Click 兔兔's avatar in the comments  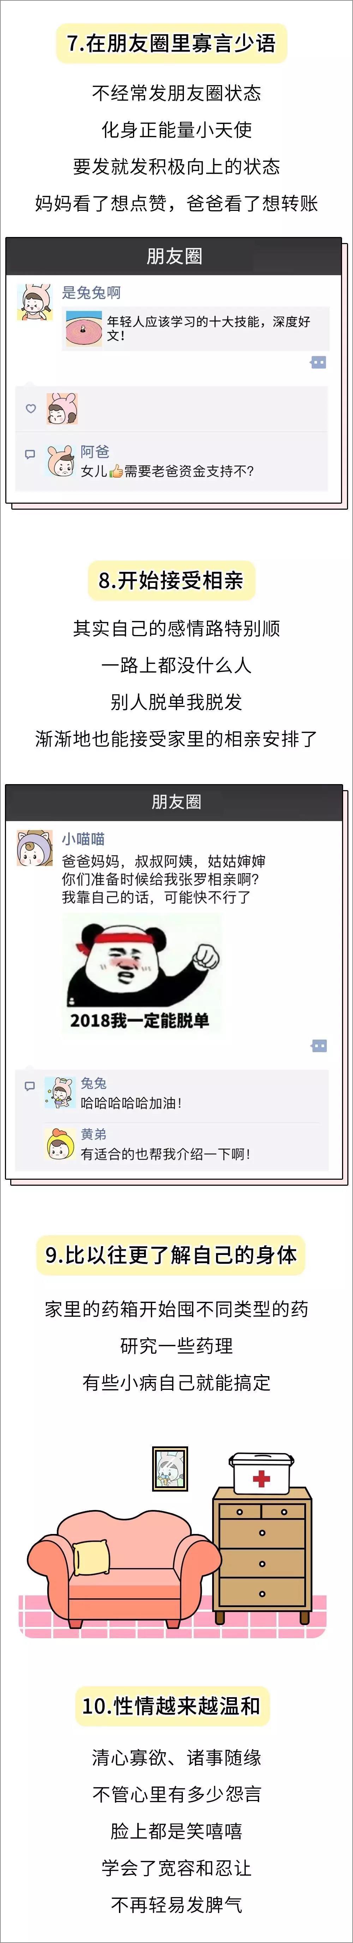pyautogui.click(x=59, y=1091)
